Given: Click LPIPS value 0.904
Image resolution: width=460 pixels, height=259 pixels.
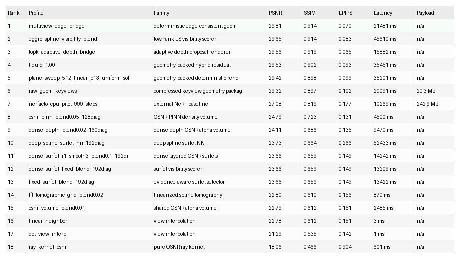Looking at the screenshot, I should (x=345, y=247).
